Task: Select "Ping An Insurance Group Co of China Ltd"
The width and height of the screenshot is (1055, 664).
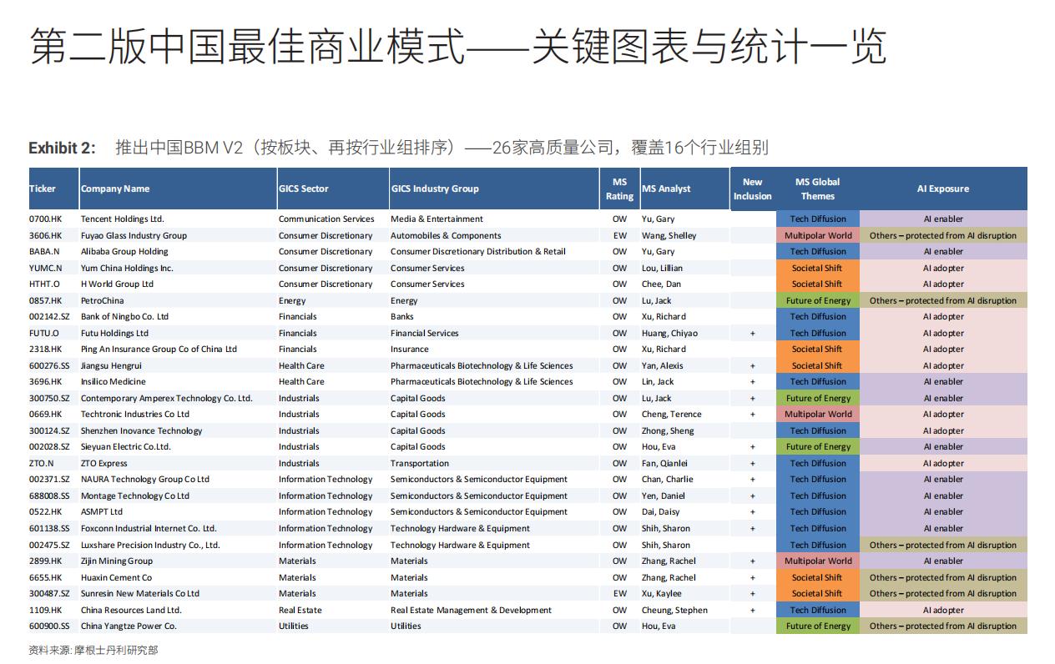Action: [x=159, y=349]
